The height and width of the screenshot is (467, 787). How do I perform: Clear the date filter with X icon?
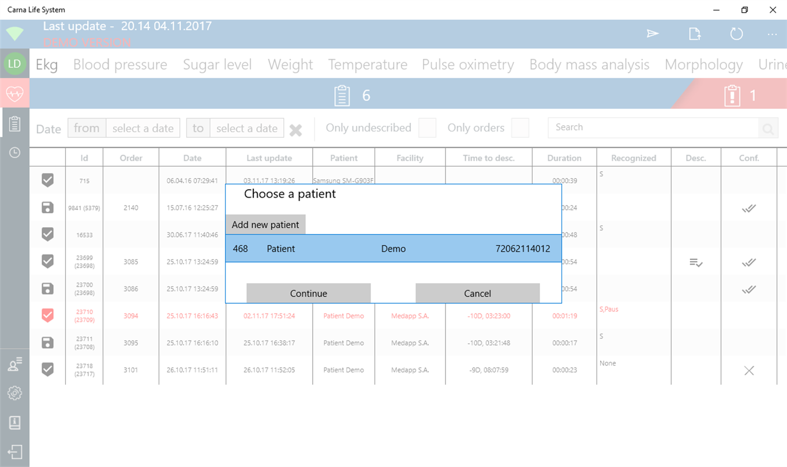click(x=295, y=130)
